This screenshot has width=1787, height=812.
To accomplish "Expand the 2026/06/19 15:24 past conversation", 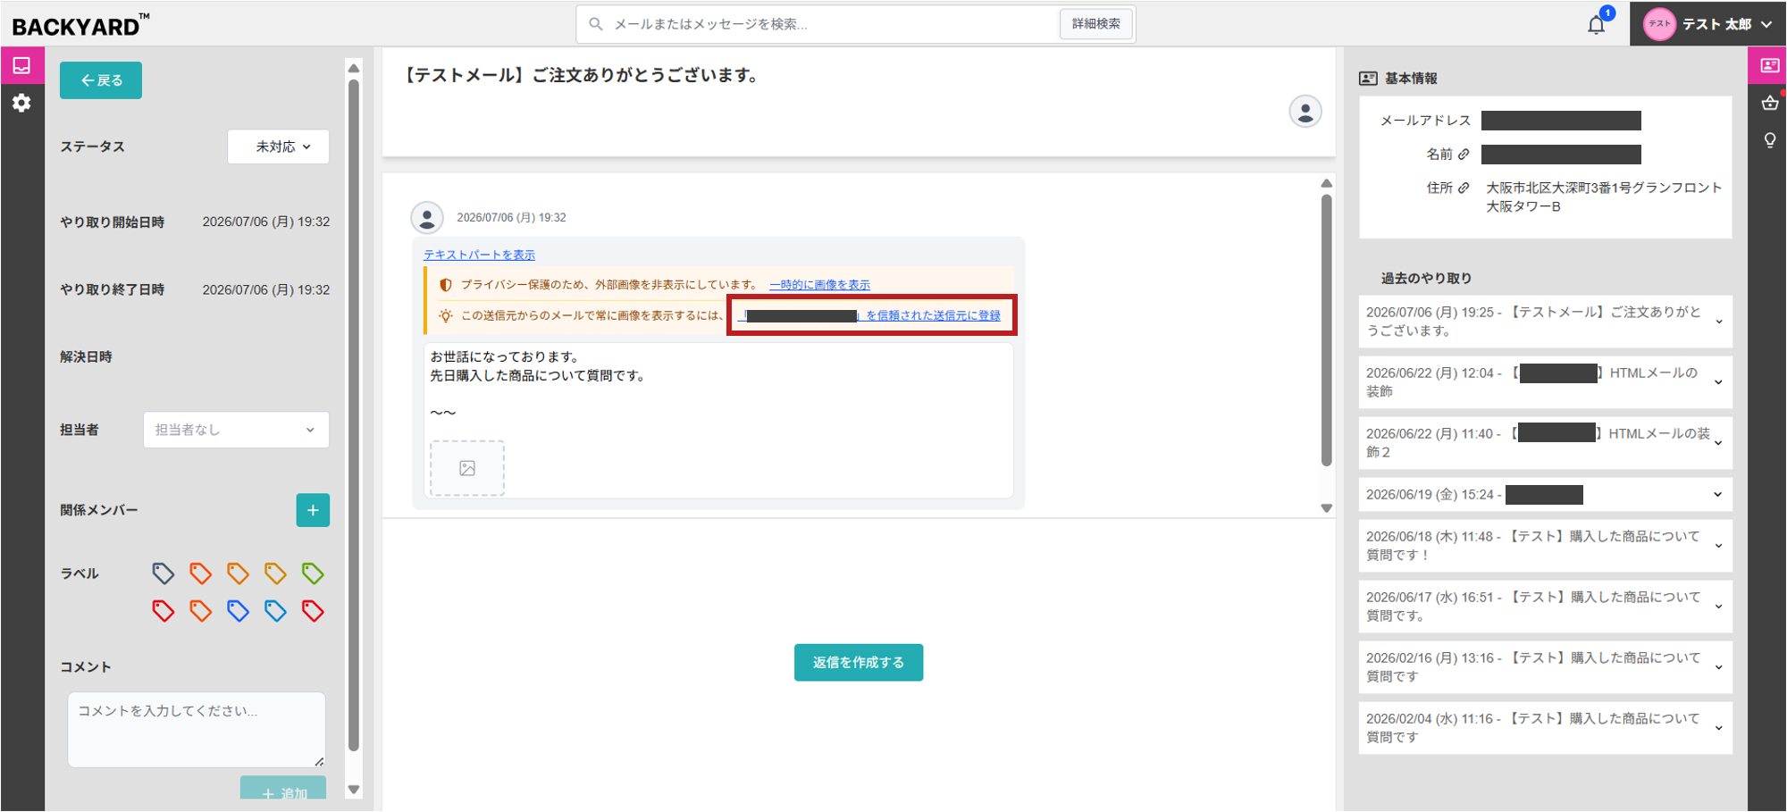I will (x=1545, y=494).
